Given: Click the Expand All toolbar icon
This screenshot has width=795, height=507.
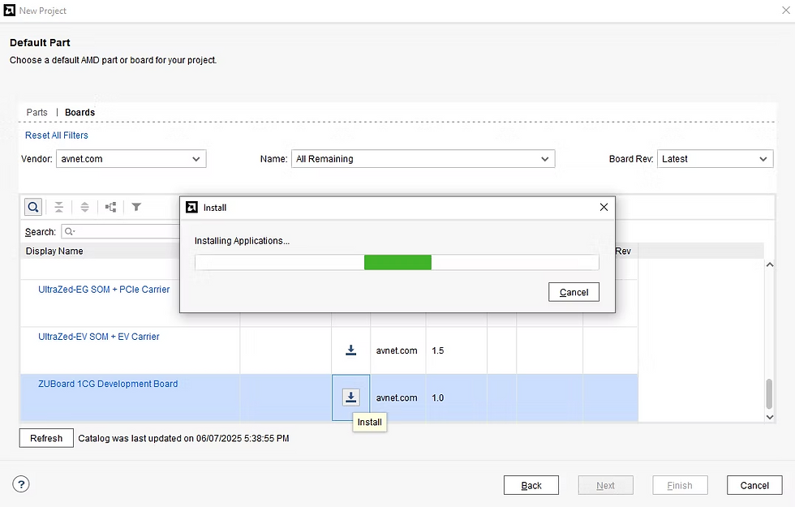Looking at the screenshot, I should tap(84, 207).
